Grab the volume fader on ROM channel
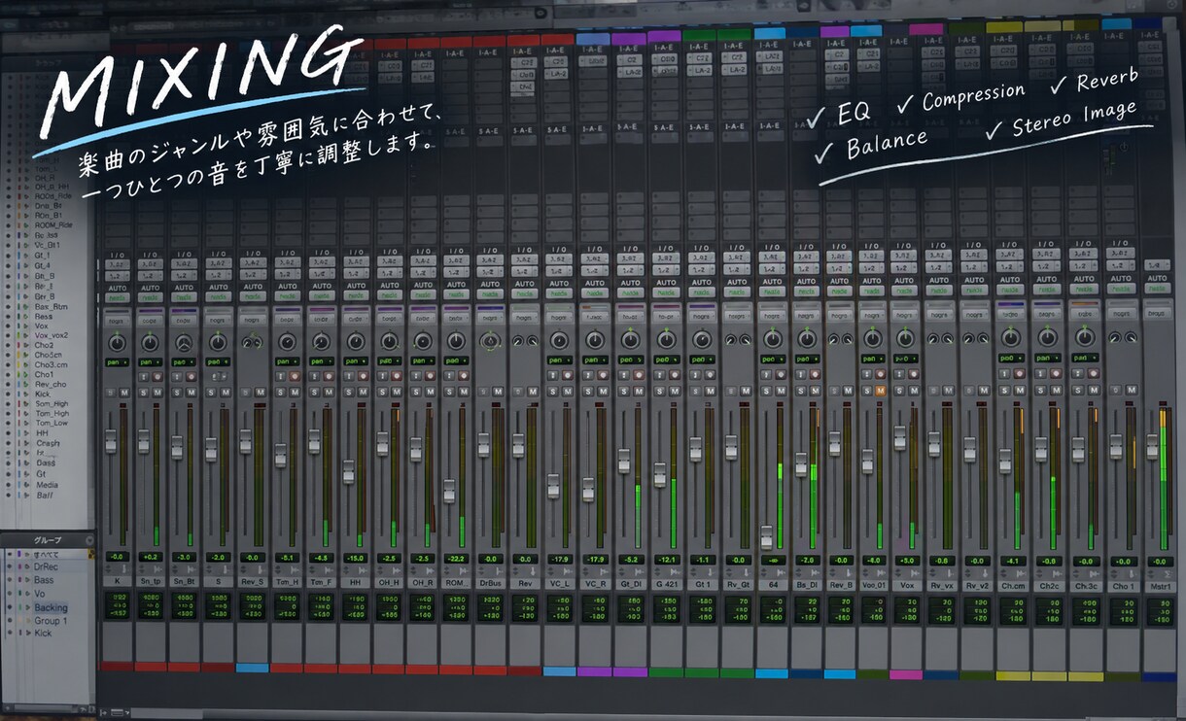This screenshot has width=1186, height=721. 449,491
